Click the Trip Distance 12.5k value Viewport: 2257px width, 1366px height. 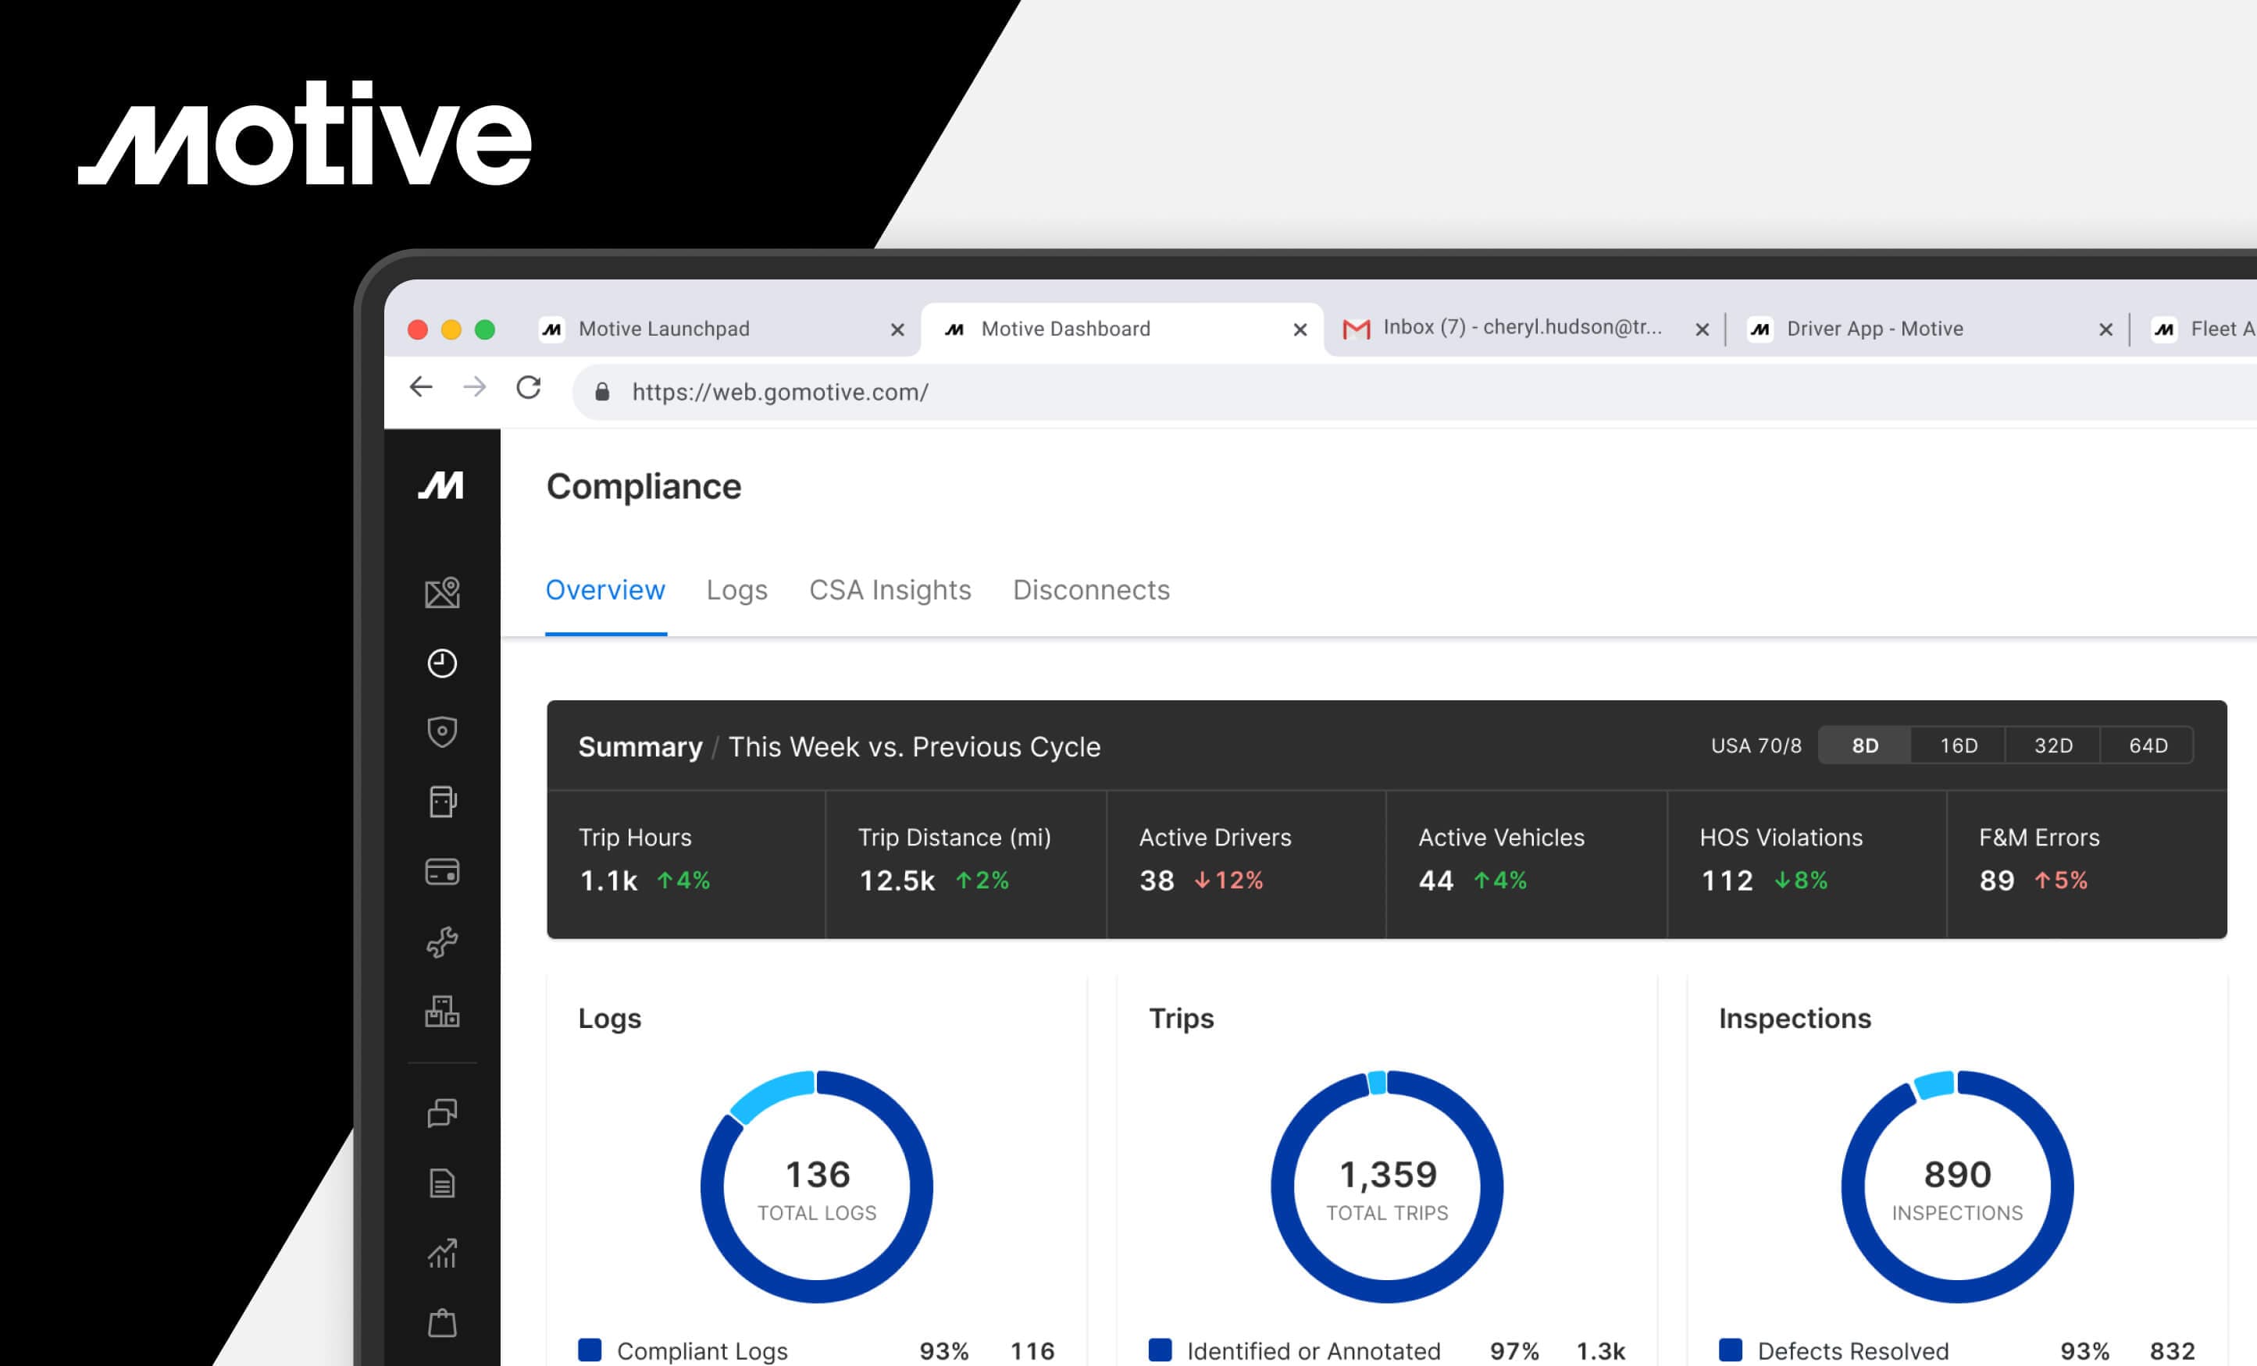897,880
